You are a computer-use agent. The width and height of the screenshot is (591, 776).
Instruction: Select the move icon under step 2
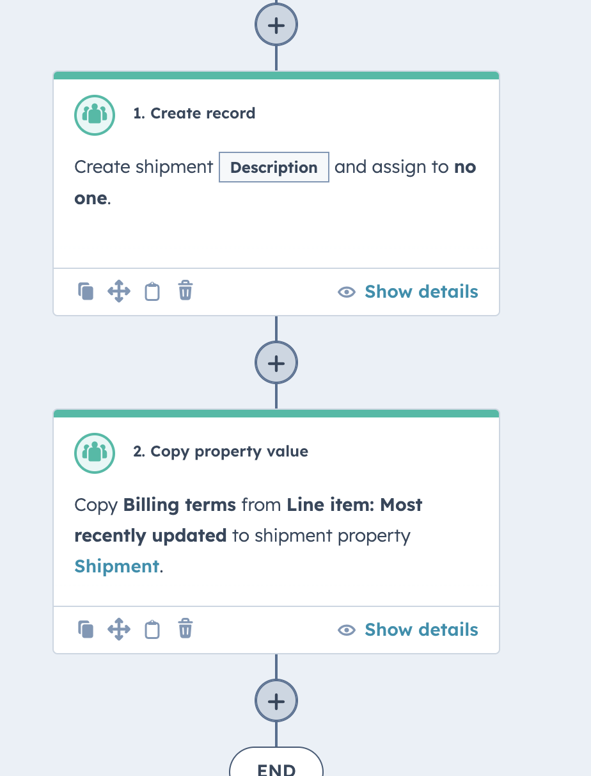[x=118, y=629]
